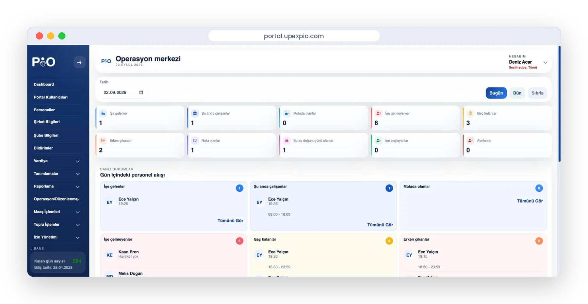Click KE avatar for Kaan Eren

tap(110, 255)
